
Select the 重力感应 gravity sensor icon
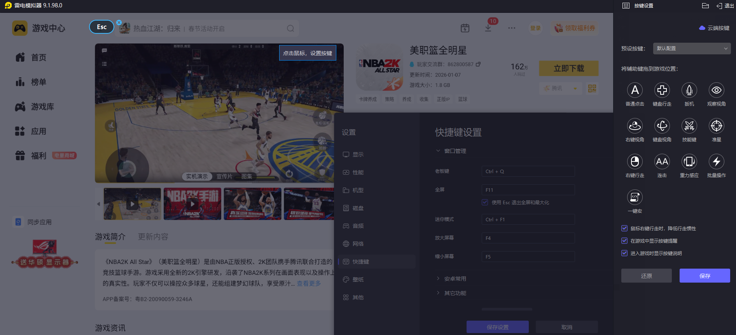tap(689, 162)
